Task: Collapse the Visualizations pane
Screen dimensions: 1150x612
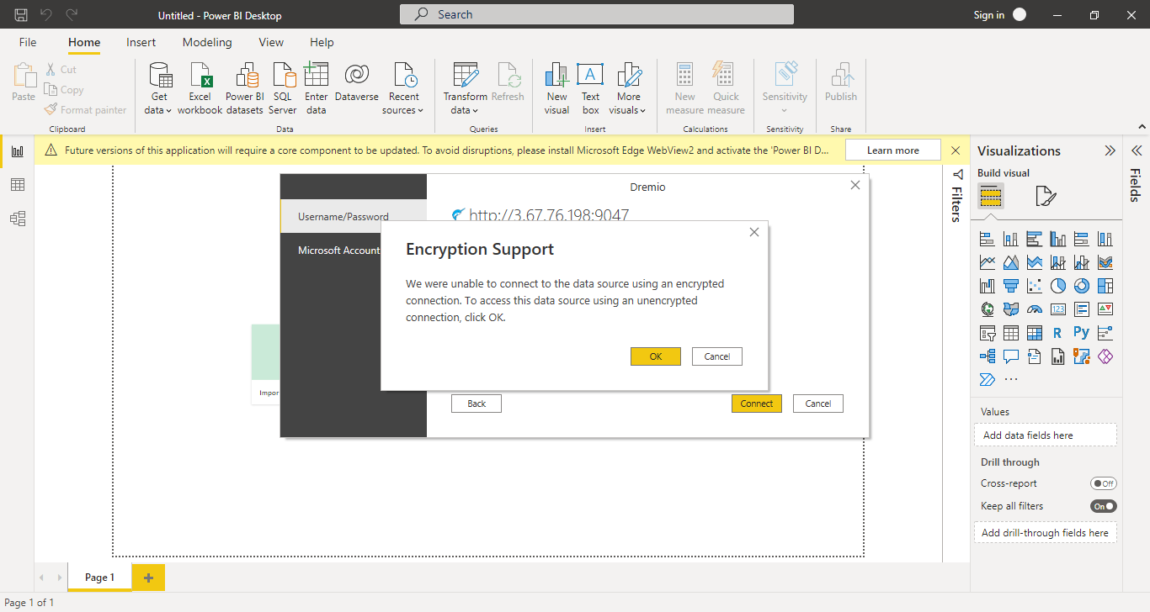Action: [1110, 151]
